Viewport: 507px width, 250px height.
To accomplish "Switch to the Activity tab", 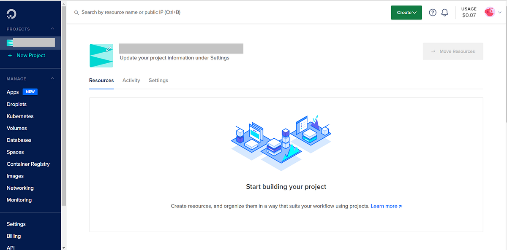I will tap(131, 80).
